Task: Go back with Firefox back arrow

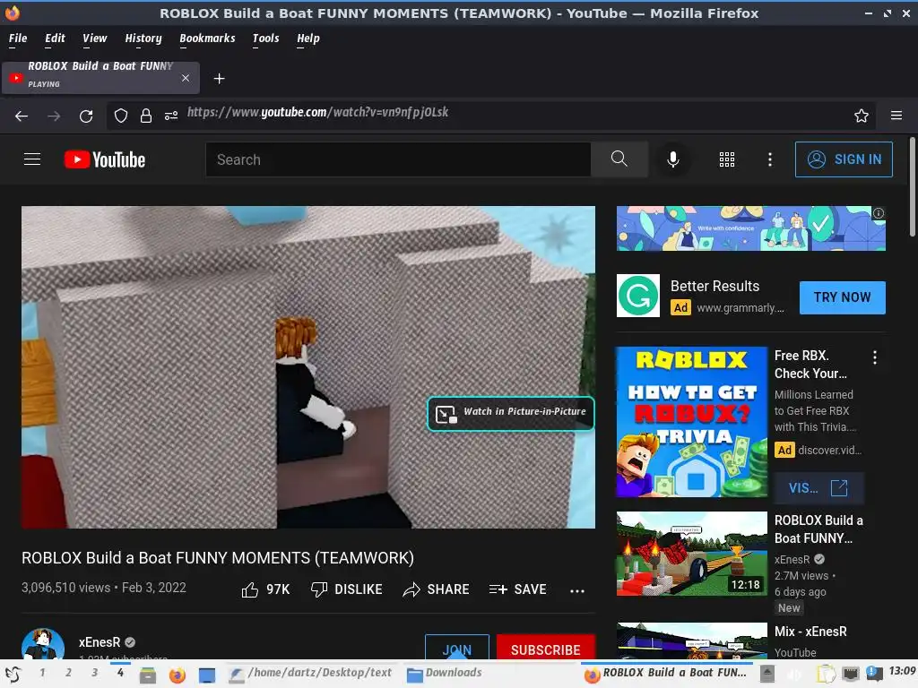Action: coord(22,116)
